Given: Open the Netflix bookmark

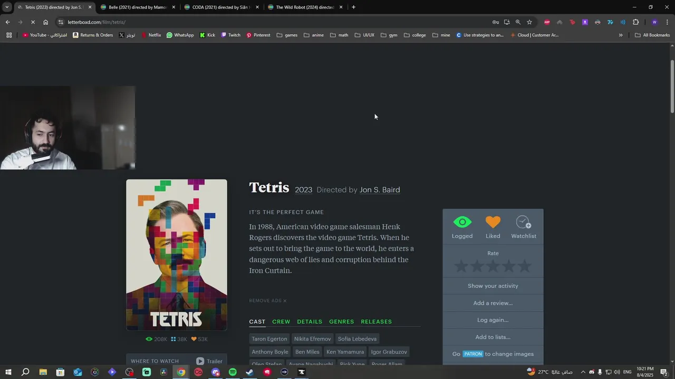Looking at the screenshot, I should pyautogui.click(x=151, y=35).
